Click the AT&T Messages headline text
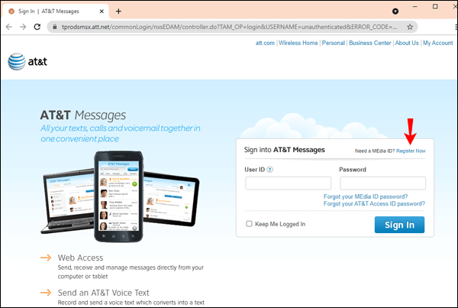 pos(83,115)
